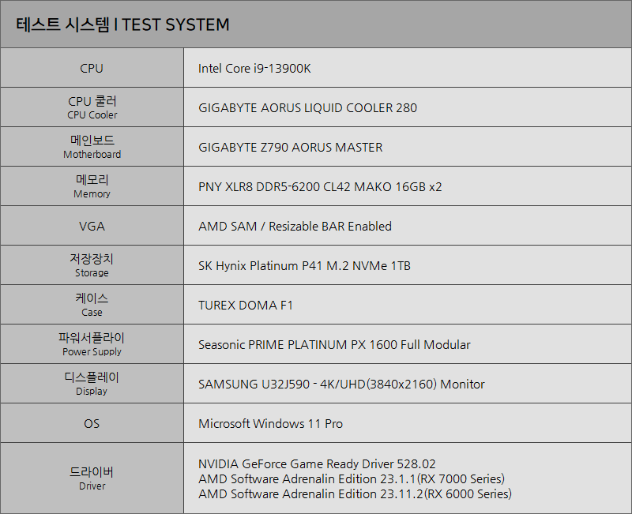Select the Memory label cell

point(92,186)
